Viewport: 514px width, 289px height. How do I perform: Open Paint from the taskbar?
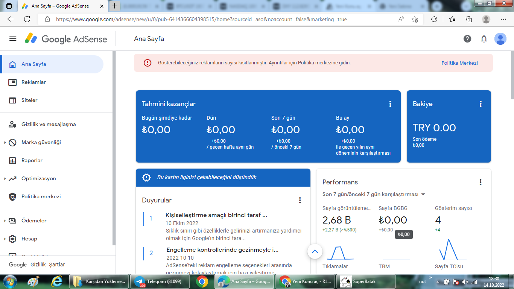33,281
